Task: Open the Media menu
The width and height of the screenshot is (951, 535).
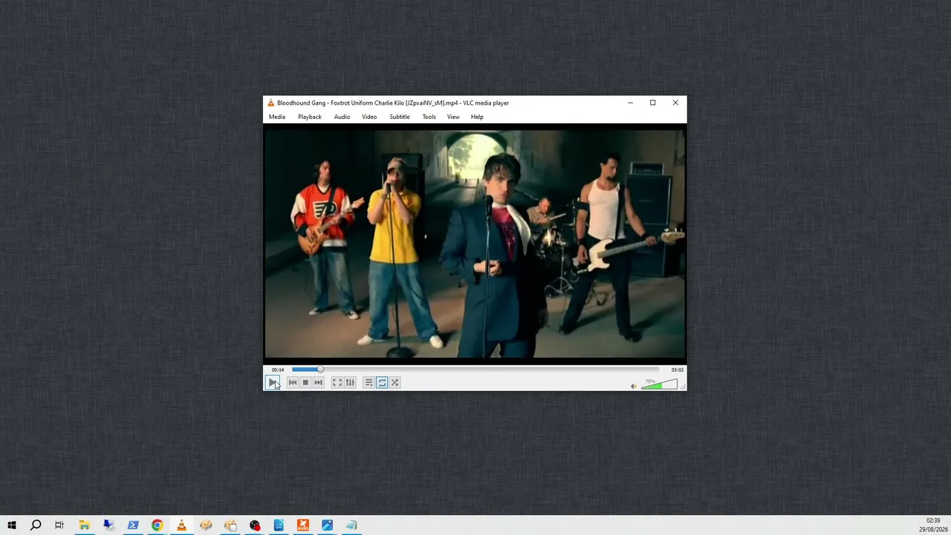Action: click(277, 117)
